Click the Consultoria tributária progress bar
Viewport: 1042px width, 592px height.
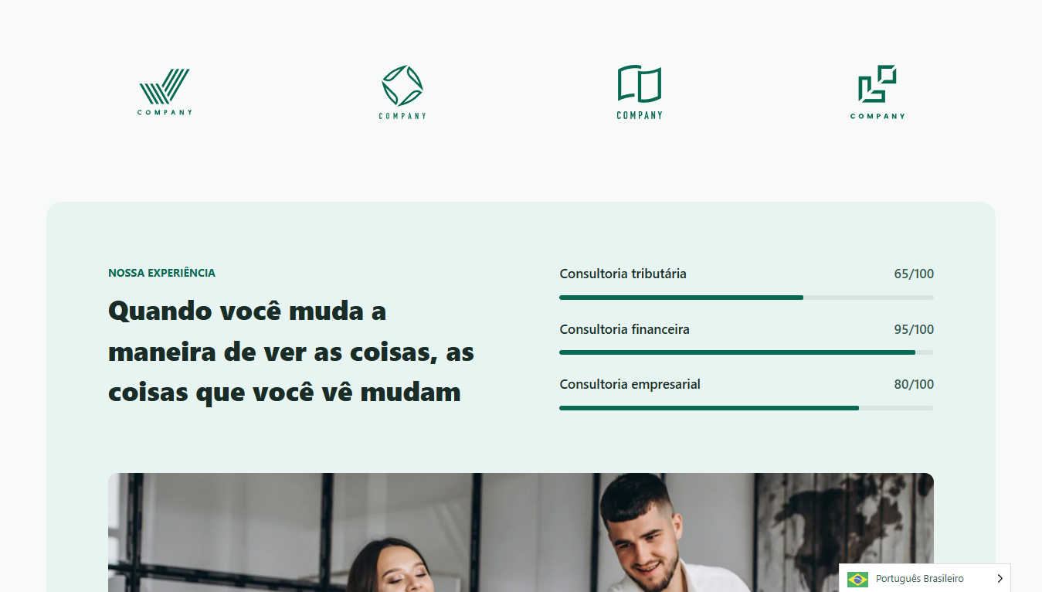(x=746, y=298)
